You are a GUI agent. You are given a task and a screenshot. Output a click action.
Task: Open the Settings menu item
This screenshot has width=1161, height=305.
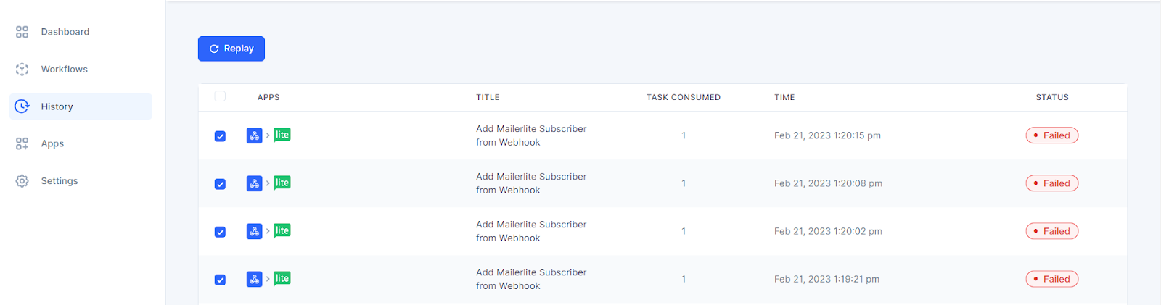click(60, 181)
